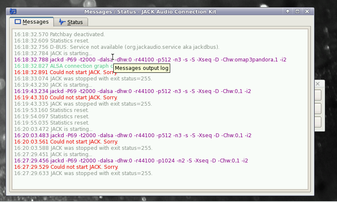
Task: Click the D-BUS service not available message
Action: pyautogui.click(x=117, y=47)
